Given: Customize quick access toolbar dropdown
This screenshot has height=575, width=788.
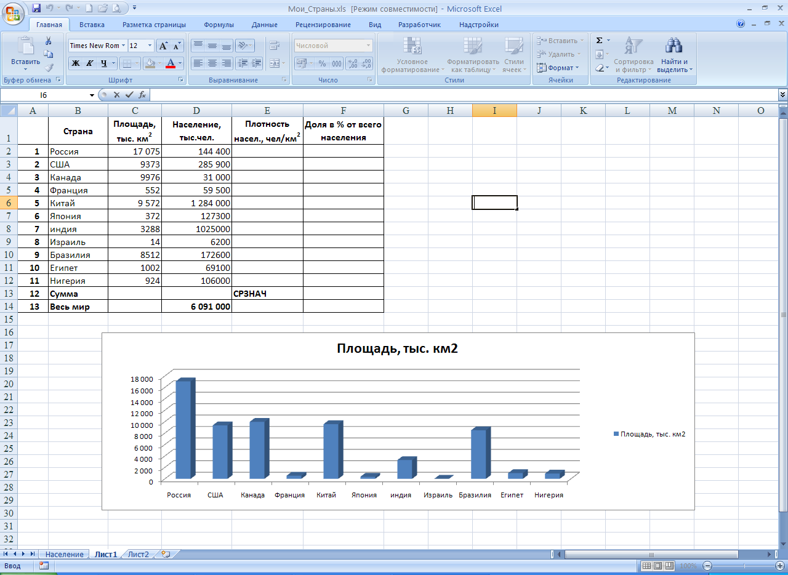Looking at the screenshot, I should tap(135, 9).
